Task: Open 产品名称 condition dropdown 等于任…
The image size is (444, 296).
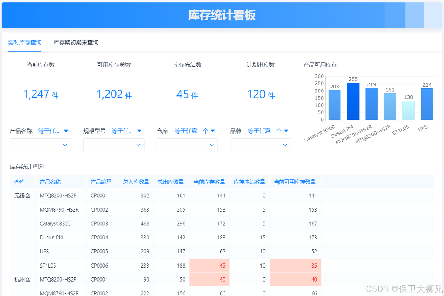Action: 53,131
